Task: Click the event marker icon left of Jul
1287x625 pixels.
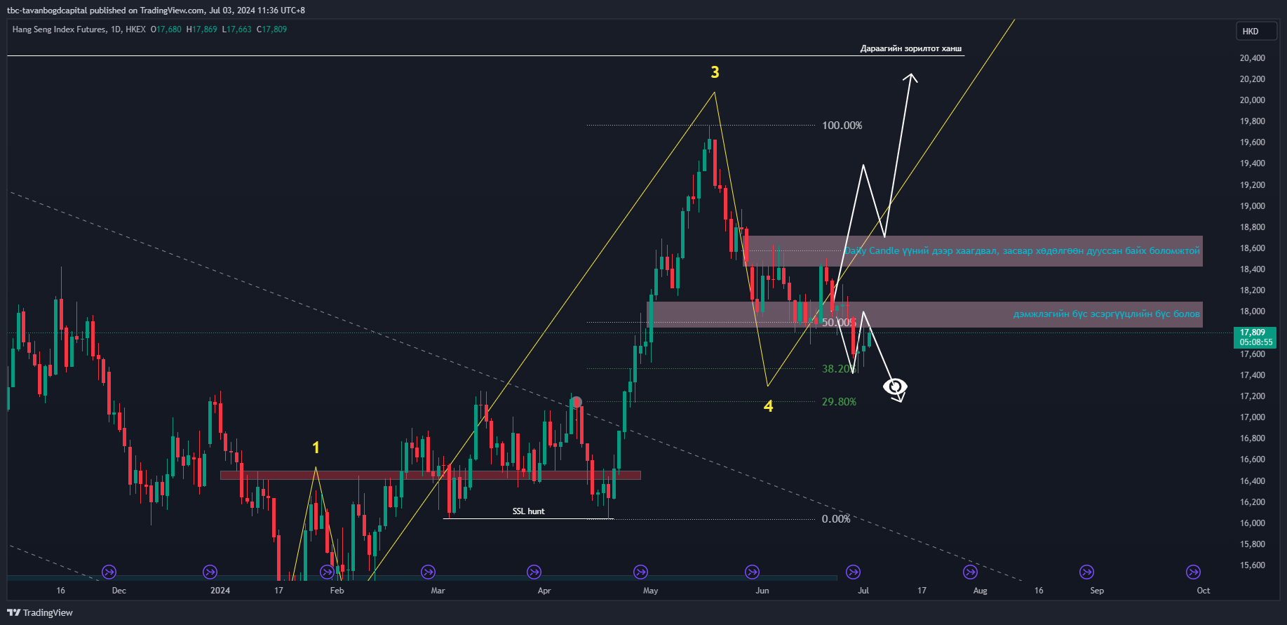Action: tap(853, 572)
